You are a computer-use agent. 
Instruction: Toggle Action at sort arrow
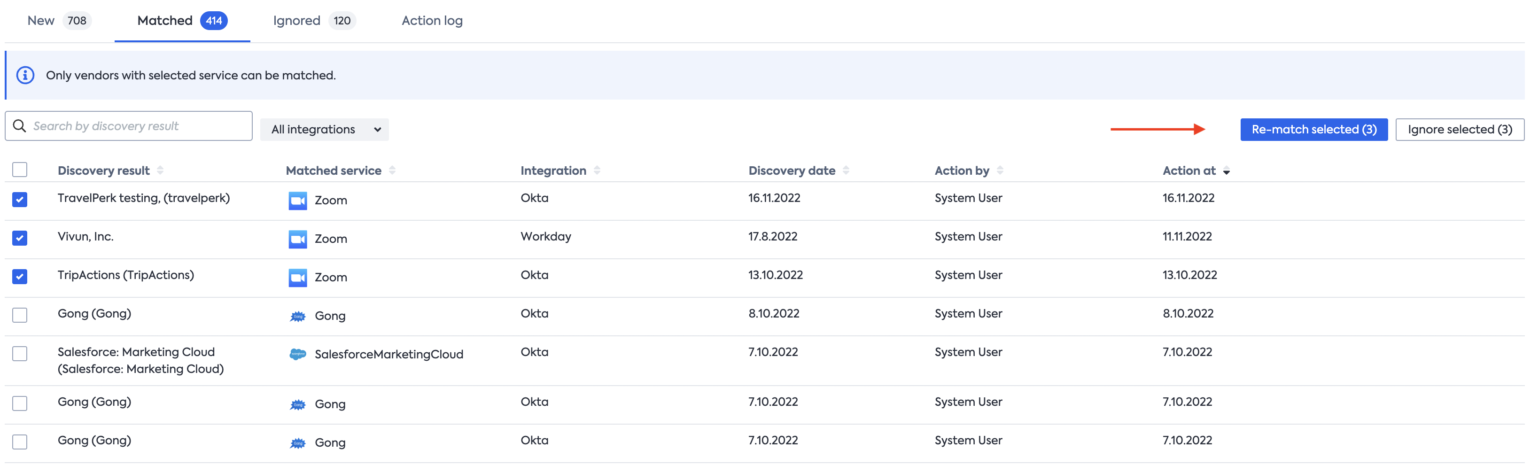pos(1227,172)
